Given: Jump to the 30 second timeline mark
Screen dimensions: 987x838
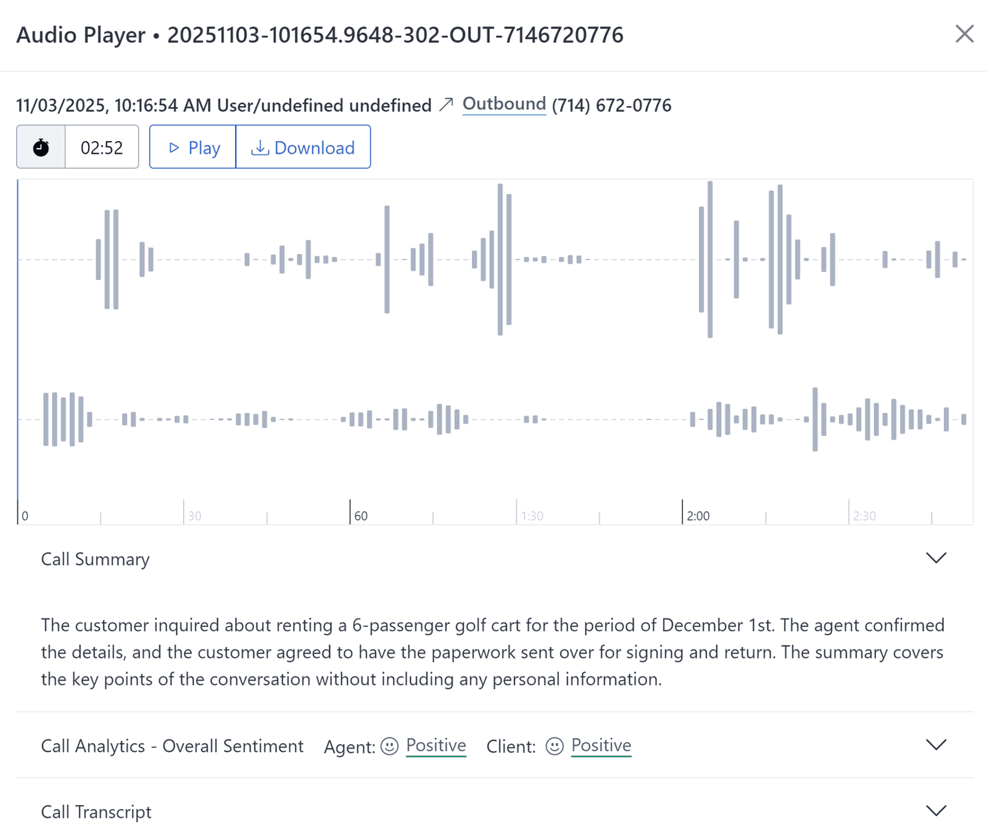Looking at the screenshot, I should (x=184, y=512).
